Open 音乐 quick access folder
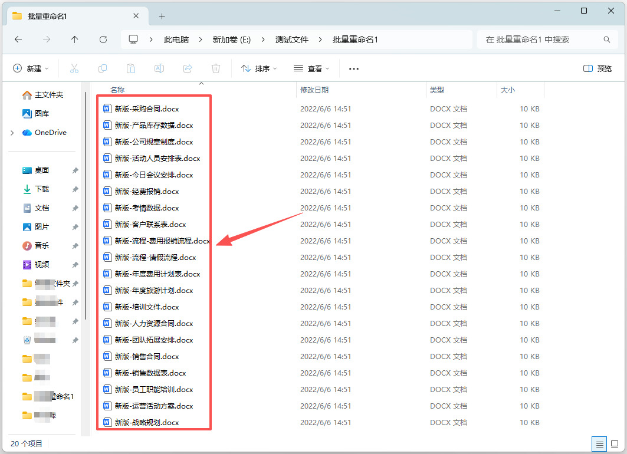Image resolution: width=627 pixels, height=454 pixels. [36, 245]
